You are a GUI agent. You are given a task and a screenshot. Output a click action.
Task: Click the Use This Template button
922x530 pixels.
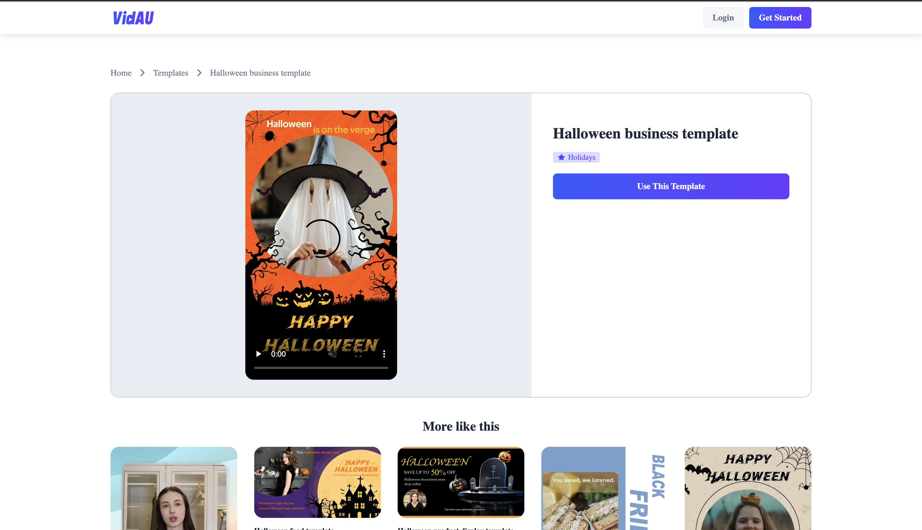[670, 186]
